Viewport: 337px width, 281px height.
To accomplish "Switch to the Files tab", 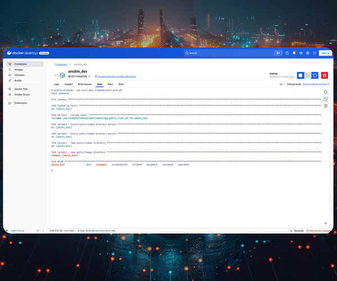I will click(x=110, y=84).
